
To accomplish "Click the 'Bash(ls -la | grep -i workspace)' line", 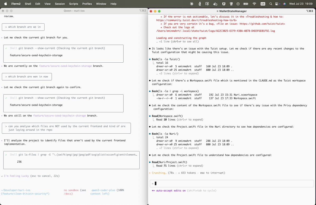I will pyautogui.click(x=175, y=91).
